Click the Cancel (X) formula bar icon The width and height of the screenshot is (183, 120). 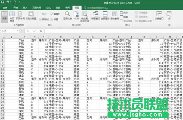tap(28, 31)
